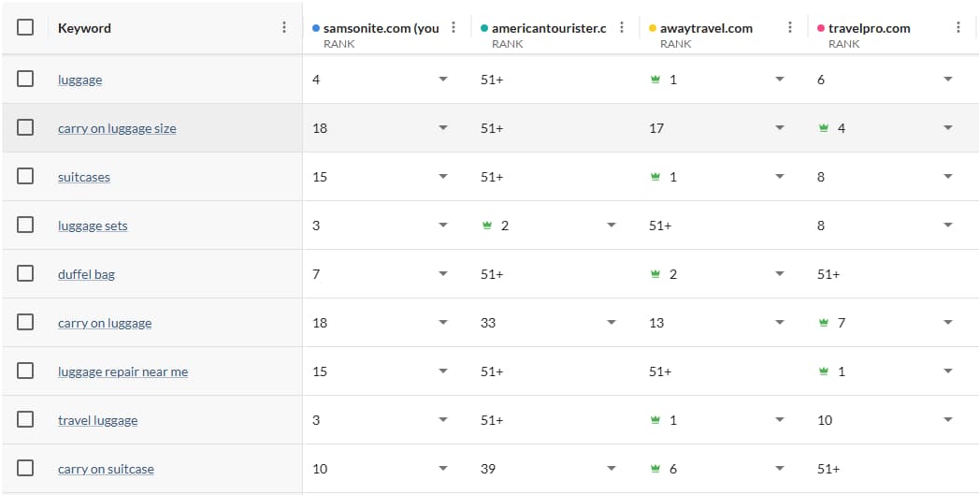The width and height of the screenshot is (979, 495).
Task: Click crown icon in travelpro luggage repair row
Action: click(824, 371)
